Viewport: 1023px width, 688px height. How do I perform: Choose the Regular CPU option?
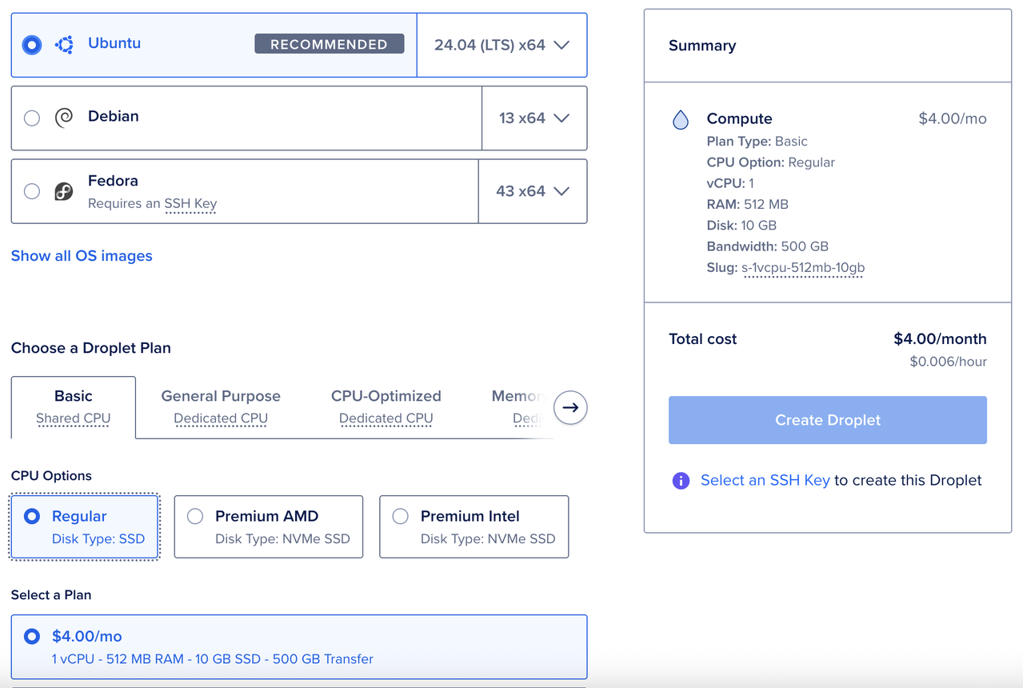point(85,526)
